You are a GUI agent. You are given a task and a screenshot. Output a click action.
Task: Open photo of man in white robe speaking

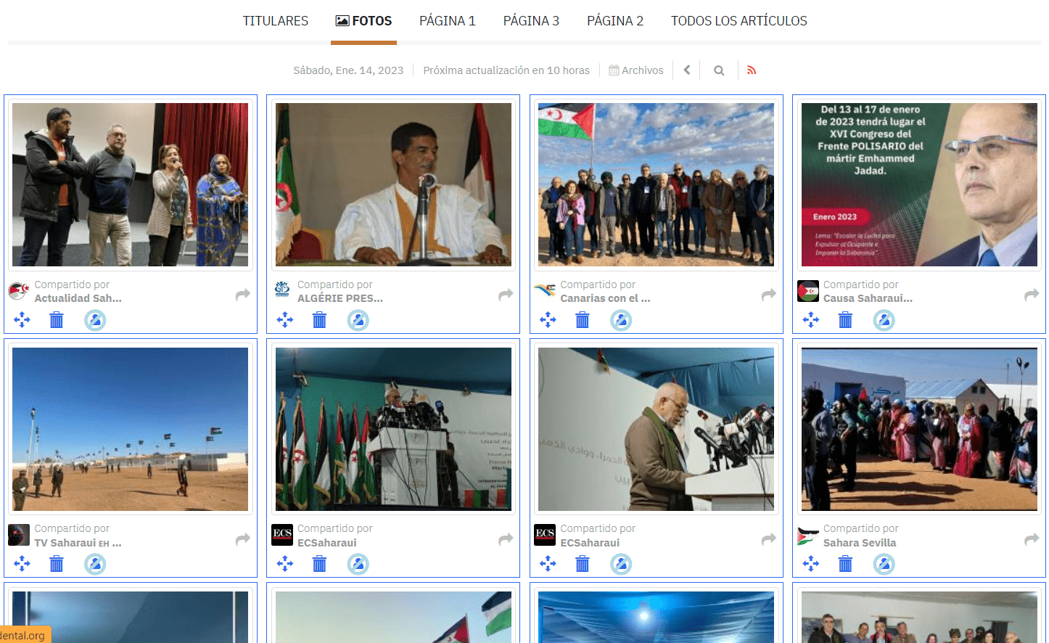[393, 184]
